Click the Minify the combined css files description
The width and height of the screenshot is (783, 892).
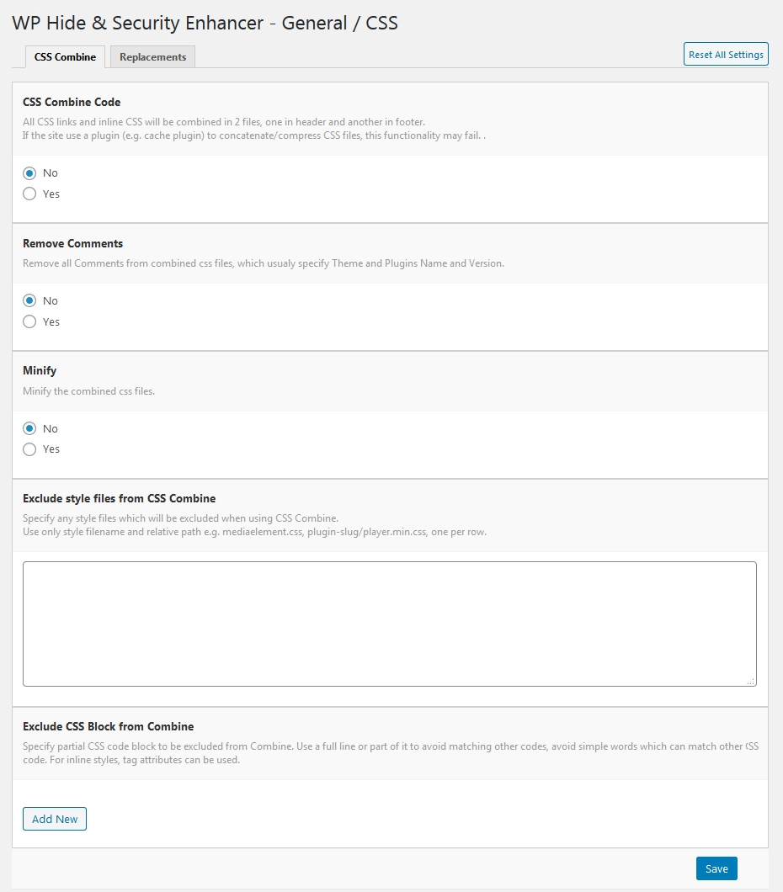[x=88, y=391]
